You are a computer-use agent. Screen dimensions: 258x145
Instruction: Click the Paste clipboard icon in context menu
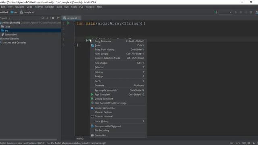(x=92, y=46)
